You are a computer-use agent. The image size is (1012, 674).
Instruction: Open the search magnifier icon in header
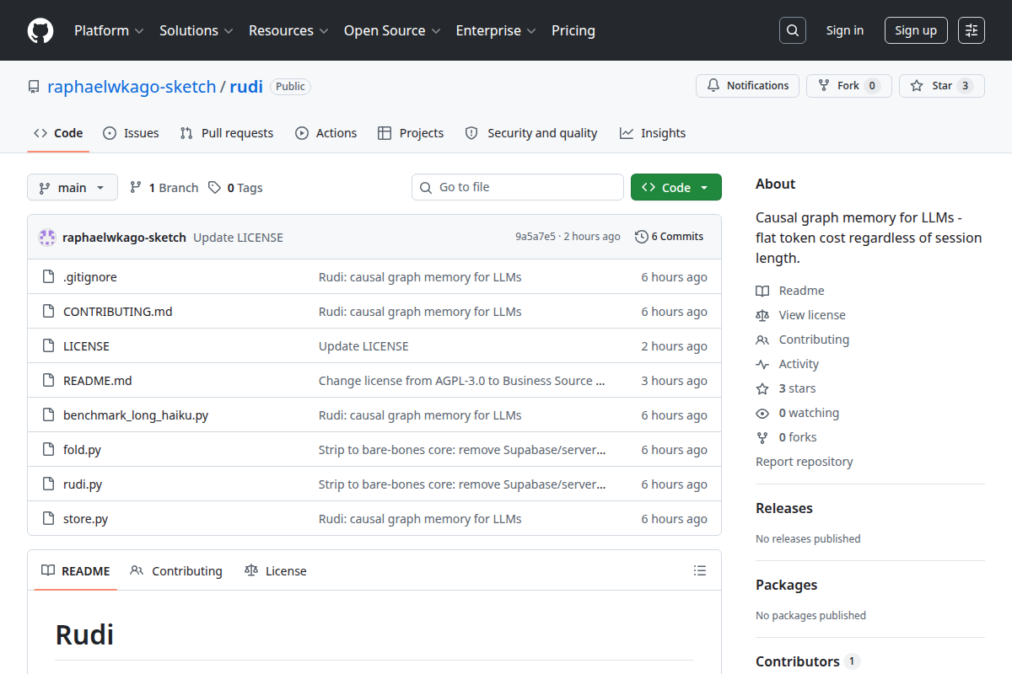pyautogui.click(x=793, y=30)
